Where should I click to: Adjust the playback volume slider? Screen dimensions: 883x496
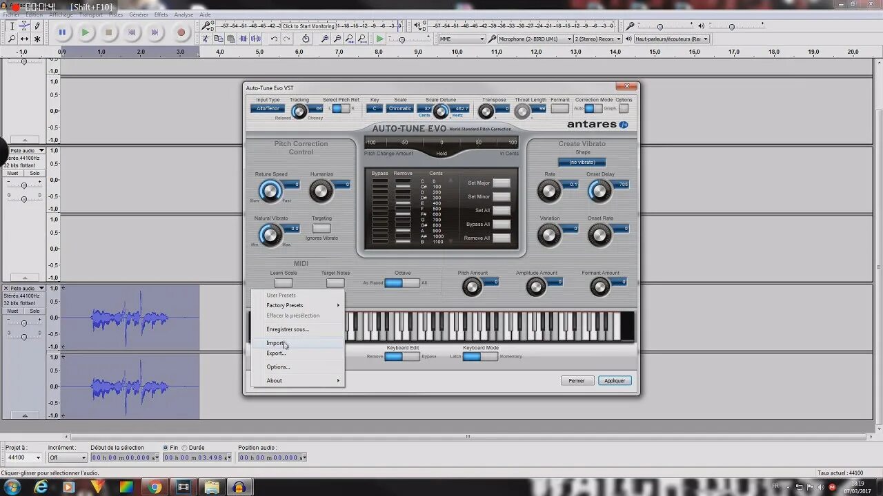(x=731, y=27)
